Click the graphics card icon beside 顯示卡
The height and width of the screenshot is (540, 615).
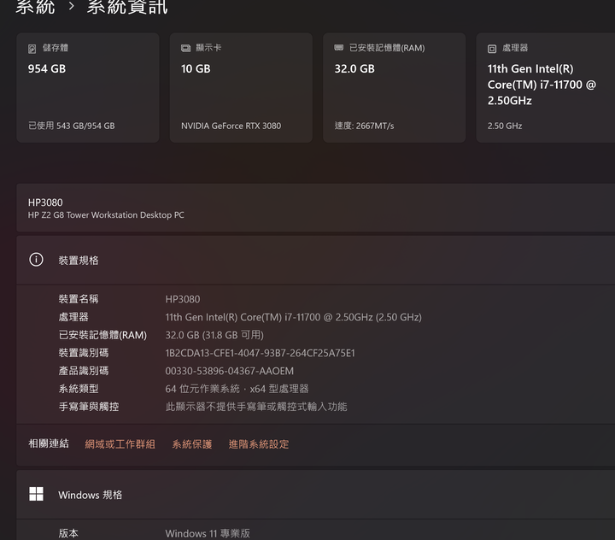coord(185,49)
